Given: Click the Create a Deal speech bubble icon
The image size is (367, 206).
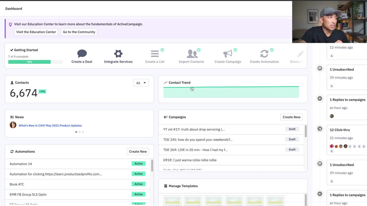Looking at the screenshot, I should coord(82,54).
